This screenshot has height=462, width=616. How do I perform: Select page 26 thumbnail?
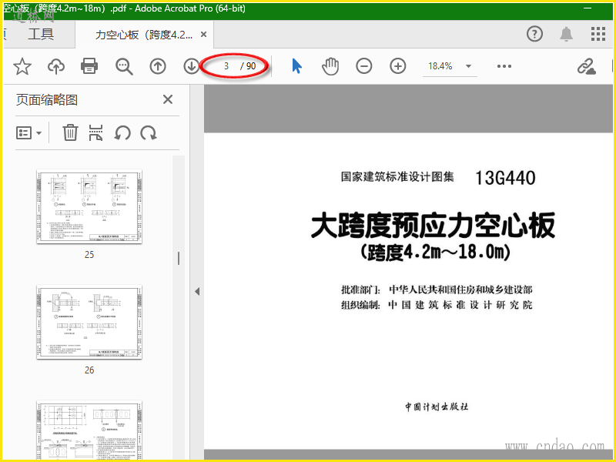tap(89, 322)
